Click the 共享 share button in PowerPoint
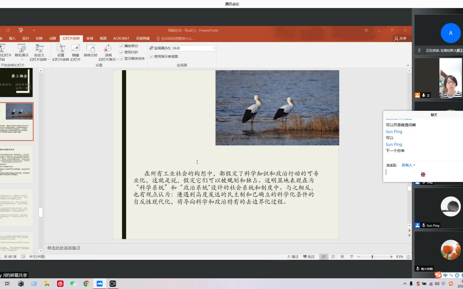This screenshot has width=463, height=289. pos(400,39)
